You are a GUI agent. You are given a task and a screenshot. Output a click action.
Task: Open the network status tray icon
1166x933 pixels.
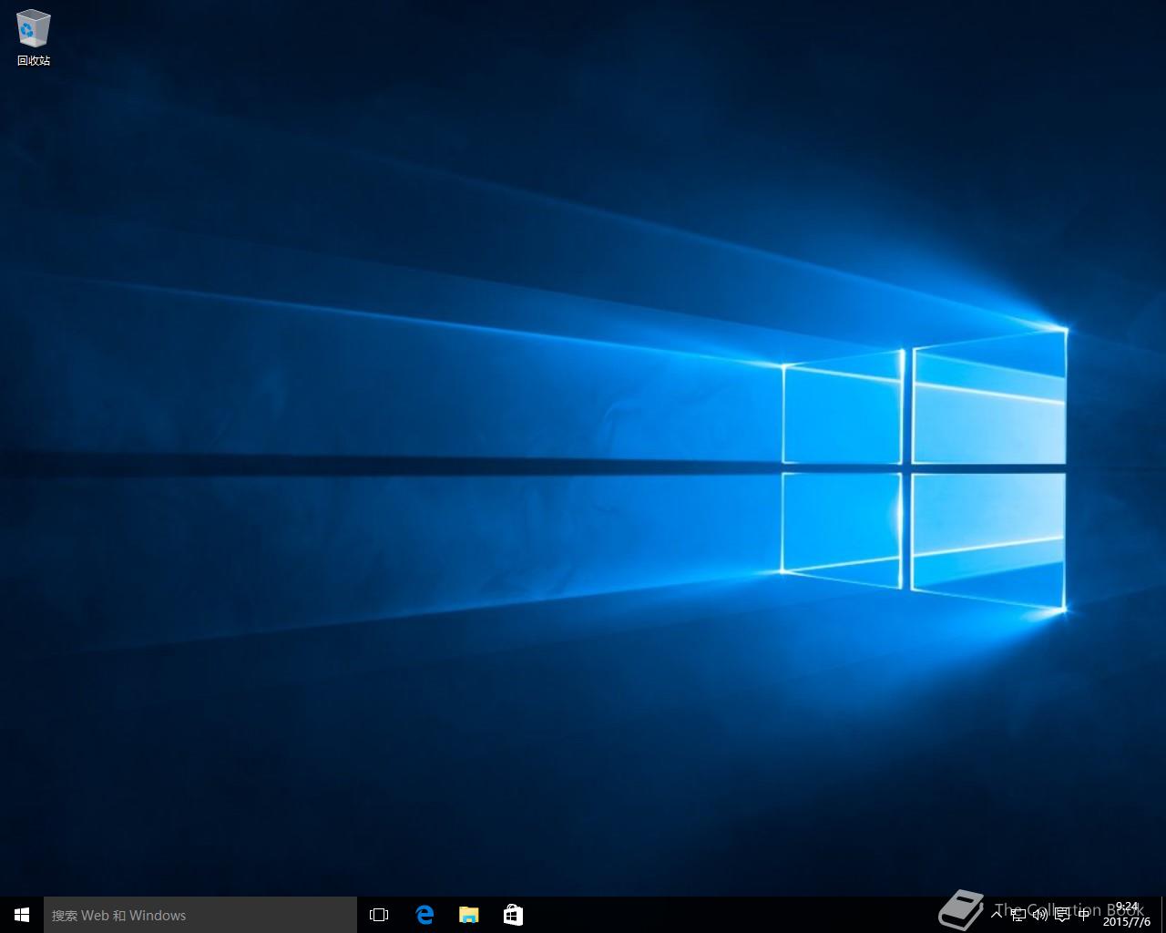coord(1018,915)
